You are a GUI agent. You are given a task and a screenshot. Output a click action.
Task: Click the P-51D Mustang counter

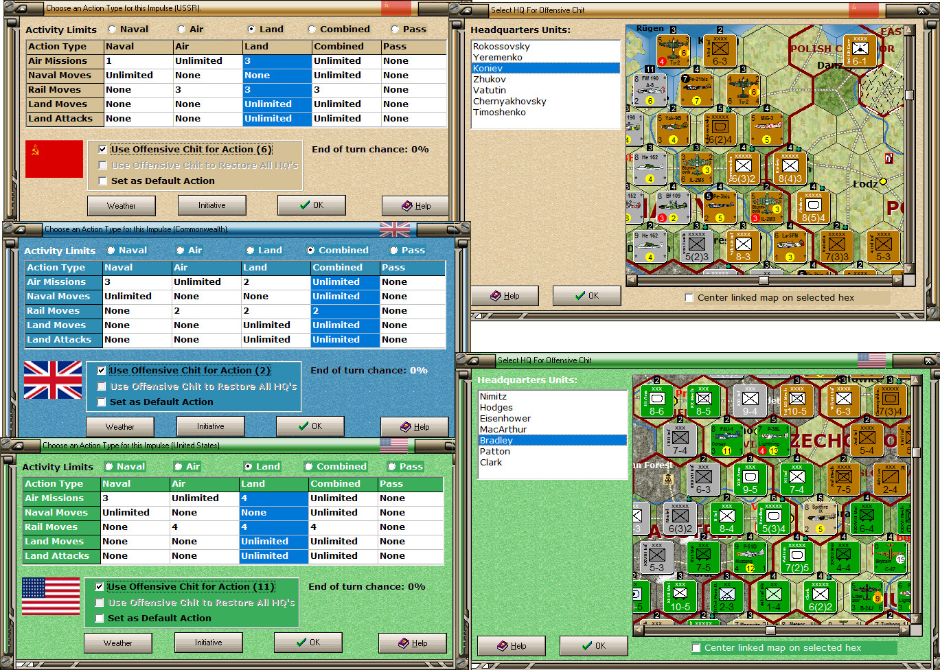coord(750,557)
